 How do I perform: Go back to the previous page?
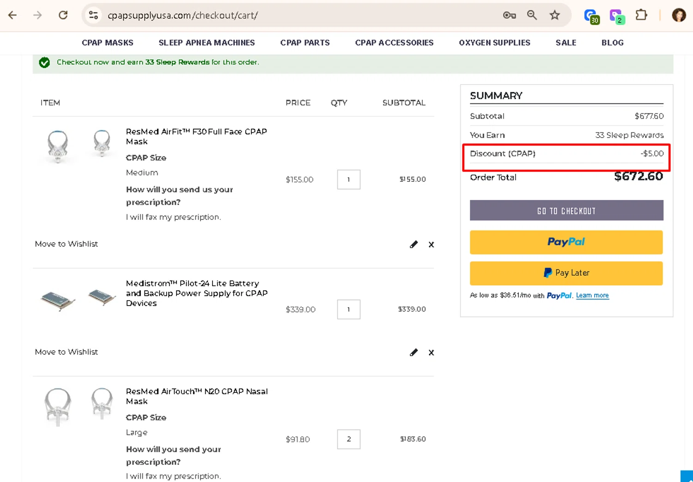(12, 15)
